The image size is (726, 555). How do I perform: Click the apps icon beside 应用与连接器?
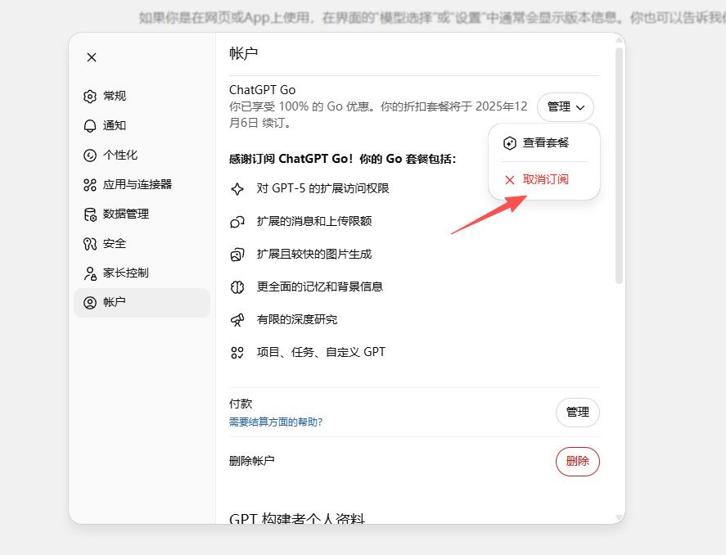pyautogui.click(x=90, y=185)
